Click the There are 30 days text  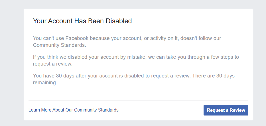tap(213, 76)
